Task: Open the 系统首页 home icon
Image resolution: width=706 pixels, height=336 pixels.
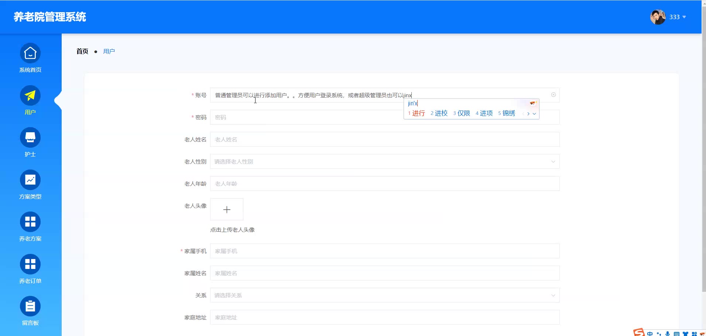Action: (x=30, y=53)
